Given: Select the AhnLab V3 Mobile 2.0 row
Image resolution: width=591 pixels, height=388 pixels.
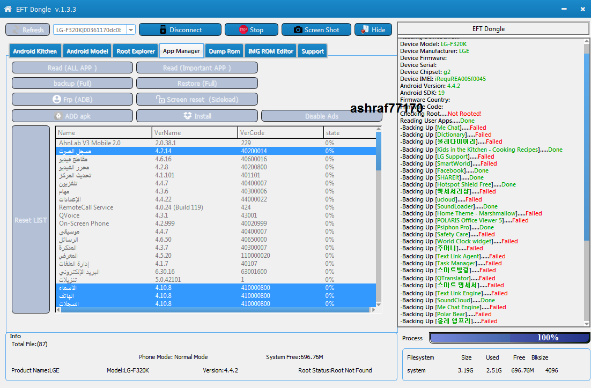Looking at the screenshot, I should tap(216, 143).
